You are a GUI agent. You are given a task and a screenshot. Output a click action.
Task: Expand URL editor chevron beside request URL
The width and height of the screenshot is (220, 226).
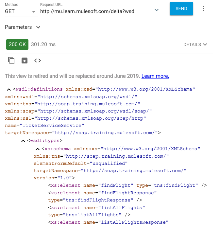[157, 10]
